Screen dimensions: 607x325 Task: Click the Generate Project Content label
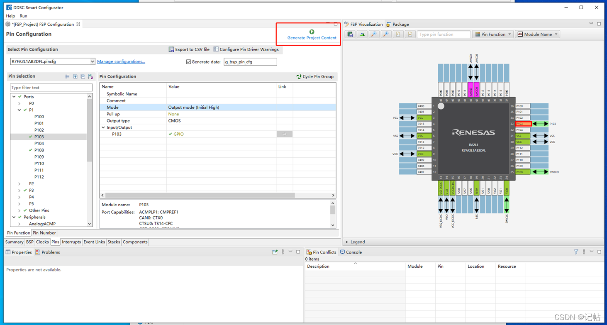(x=312, y=38)
